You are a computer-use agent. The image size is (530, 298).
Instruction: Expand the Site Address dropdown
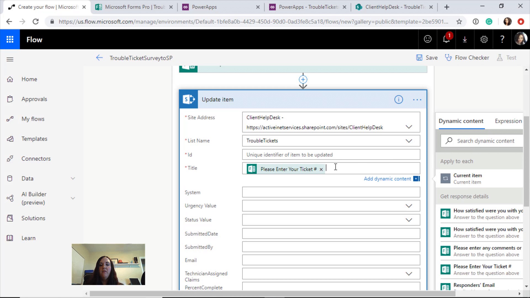(409, 127)
